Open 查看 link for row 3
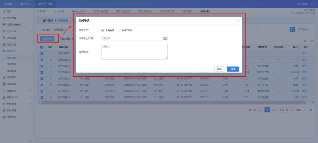 304,66
